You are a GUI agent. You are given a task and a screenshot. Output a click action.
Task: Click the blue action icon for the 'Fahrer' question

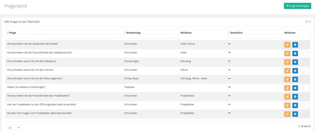(295, 71)
